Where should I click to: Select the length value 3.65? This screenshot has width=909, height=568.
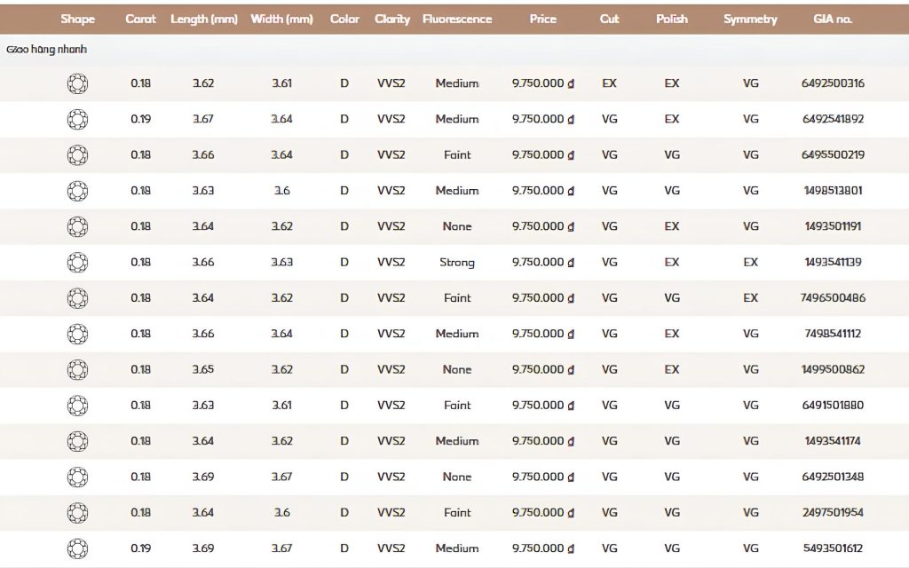(203, 370)
